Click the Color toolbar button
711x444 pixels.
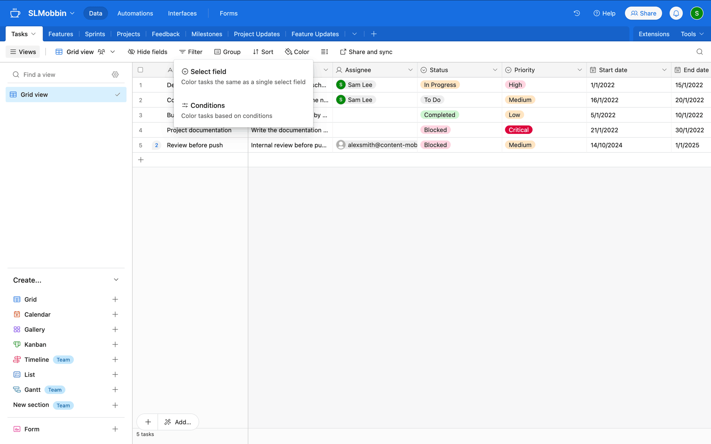coord(297,52)
